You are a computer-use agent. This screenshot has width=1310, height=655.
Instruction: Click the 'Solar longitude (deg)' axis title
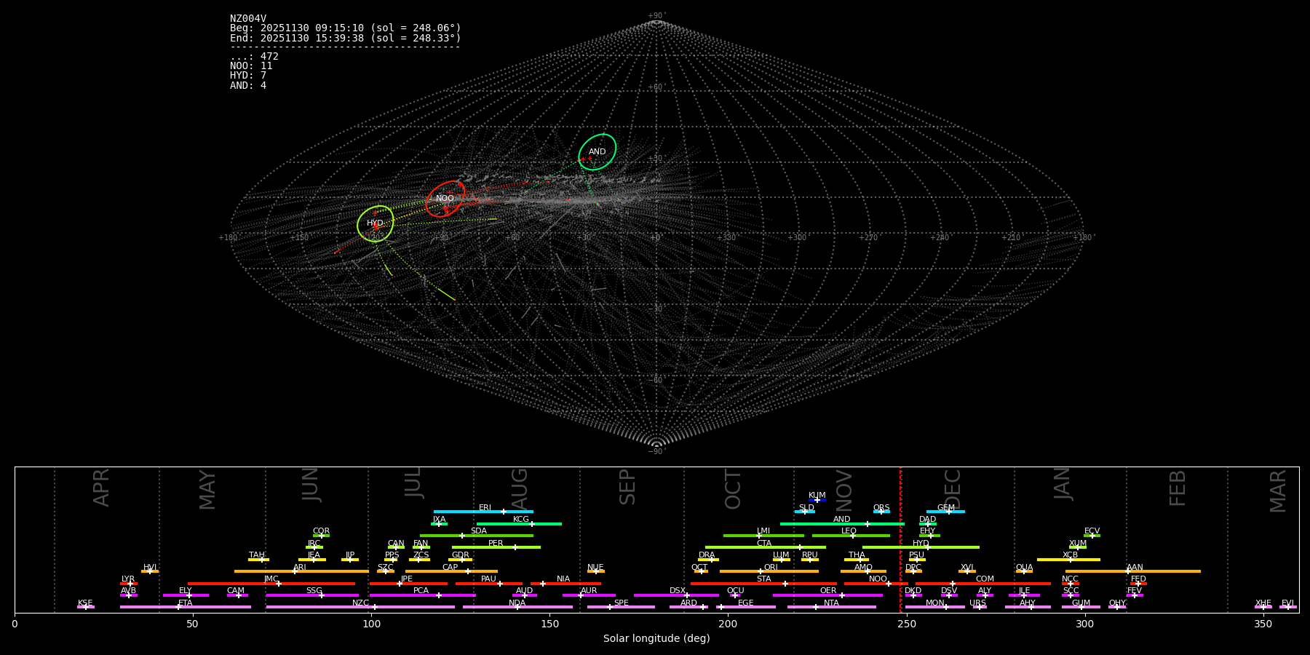point(656,638)
